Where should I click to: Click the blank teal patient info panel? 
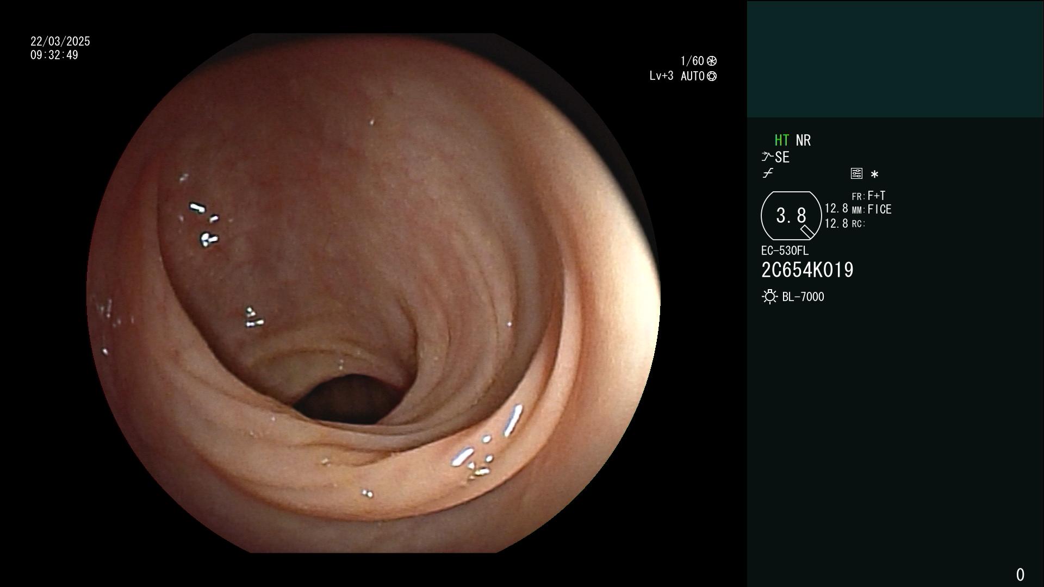[x=895, y=59]
